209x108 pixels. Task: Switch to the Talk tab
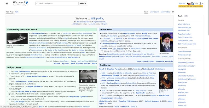pos(17,12)
